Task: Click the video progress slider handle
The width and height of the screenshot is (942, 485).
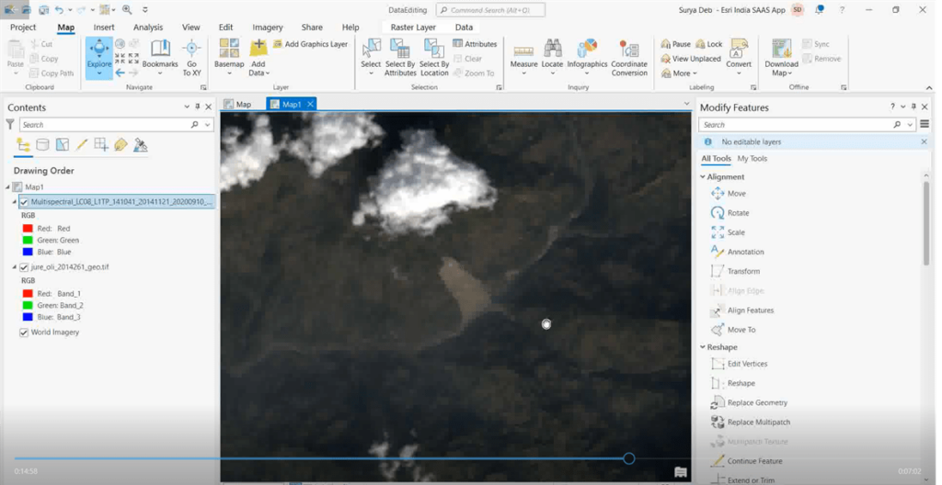Action: click(x=629, y=458)
